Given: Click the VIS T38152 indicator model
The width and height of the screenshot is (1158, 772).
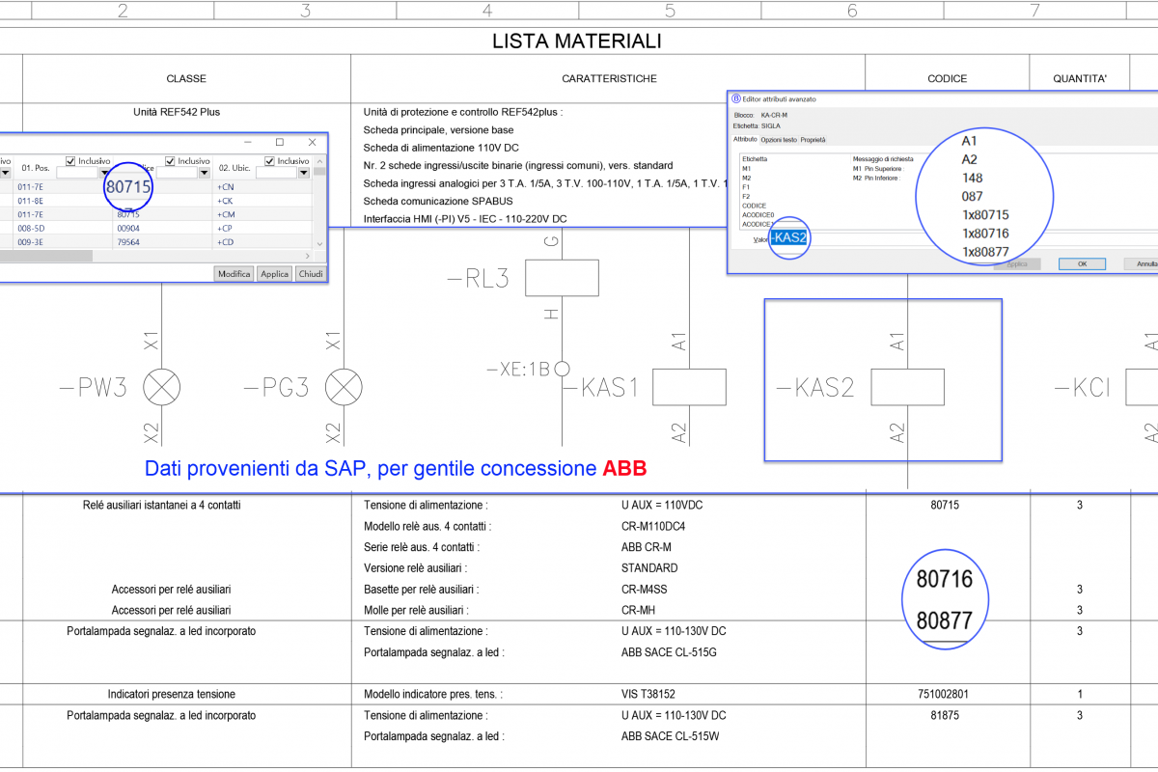Looking at the screenshot, I should 649,694.
